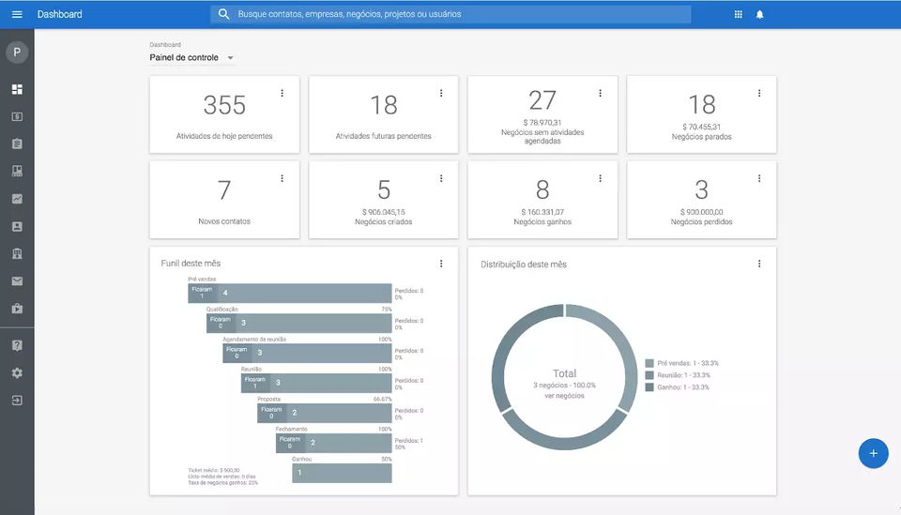Open the deals (dollar sign) sidebar icon
The image size is (901, 515).
[17, 116]
